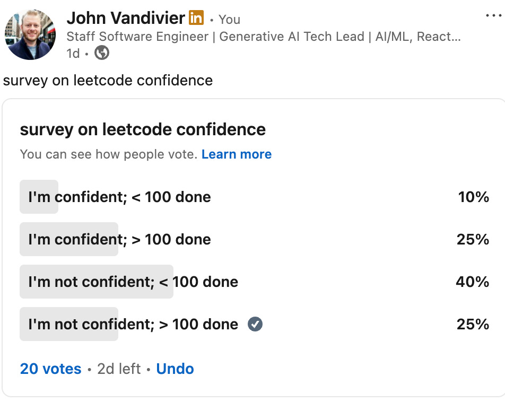This screenshot has width=505, height=402.
Task: Select "I'm not confident; > 100 done" option
Action: (133, 324)
